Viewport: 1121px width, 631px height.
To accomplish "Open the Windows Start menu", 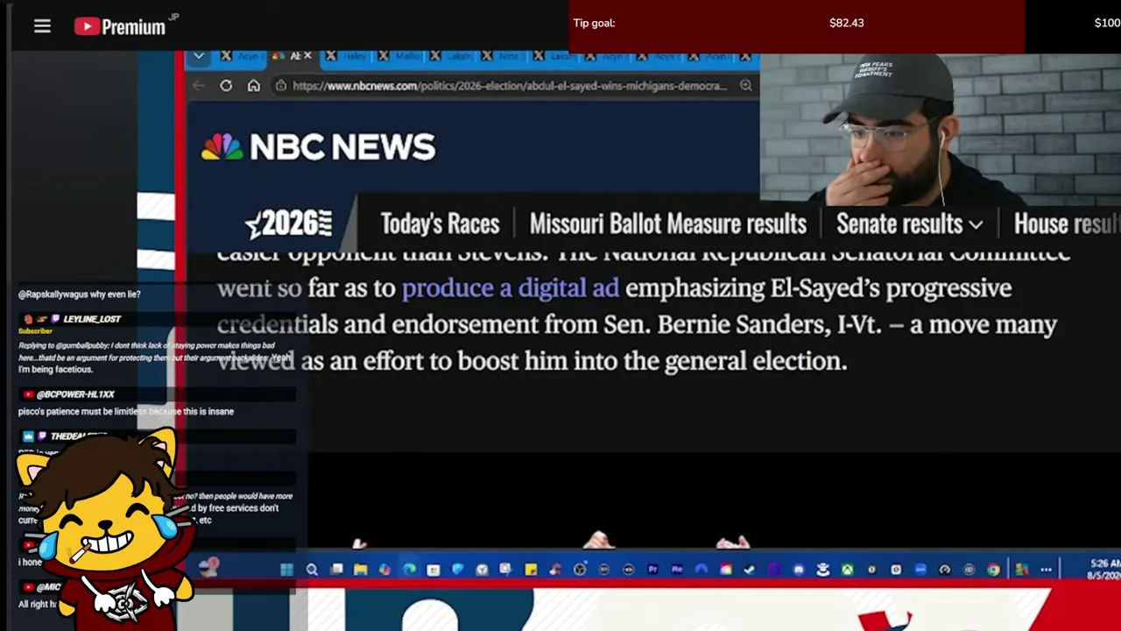I will [x=286, y=570].
